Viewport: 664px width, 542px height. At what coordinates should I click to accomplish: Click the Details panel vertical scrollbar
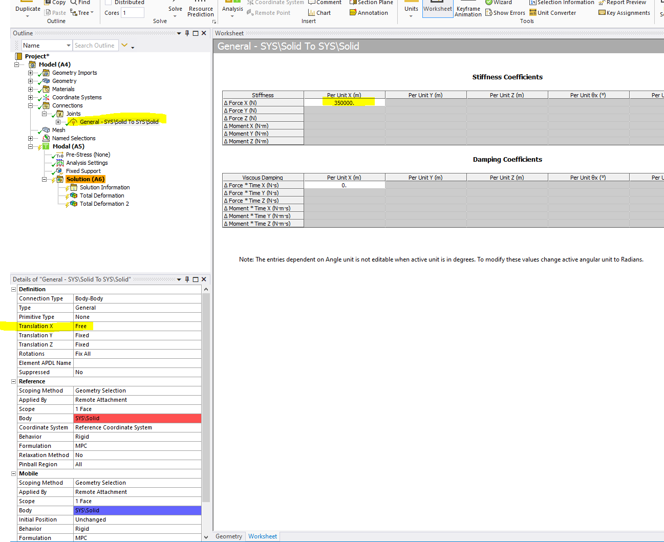(206, 397)
